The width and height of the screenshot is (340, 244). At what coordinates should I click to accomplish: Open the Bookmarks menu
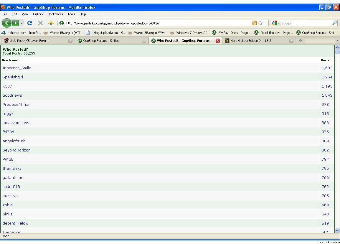[x=55, y=14]
